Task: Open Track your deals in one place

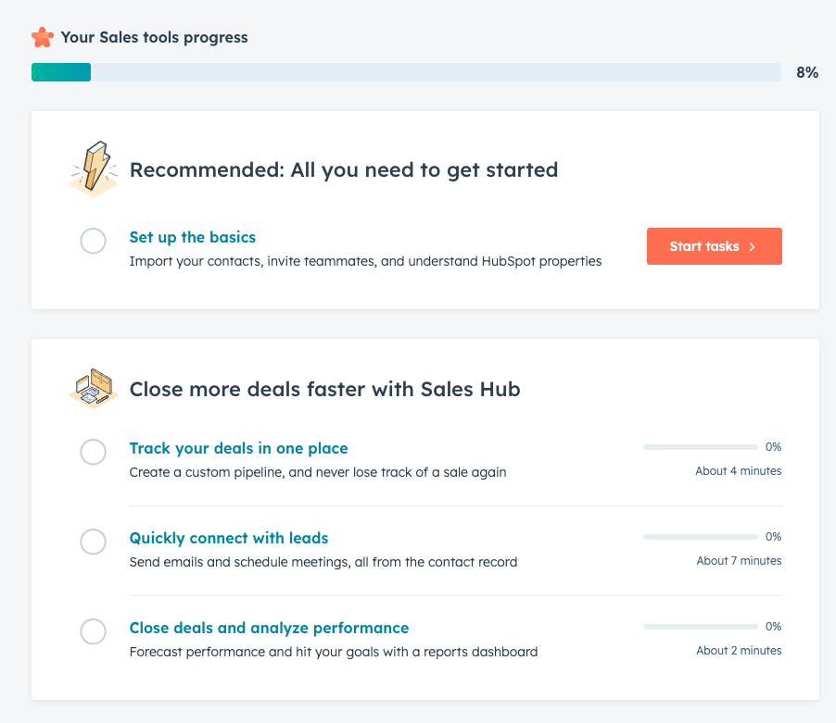Action: tap(239, 449)
